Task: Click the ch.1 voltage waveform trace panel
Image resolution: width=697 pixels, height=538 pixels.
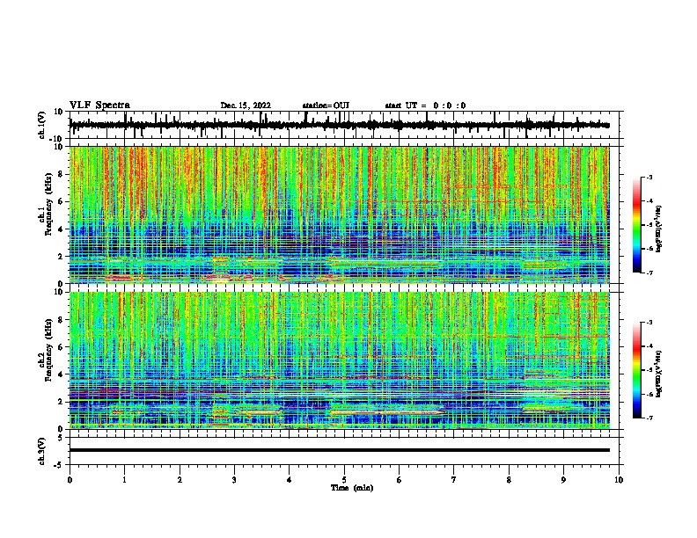Action: click(x=344, y=125)
